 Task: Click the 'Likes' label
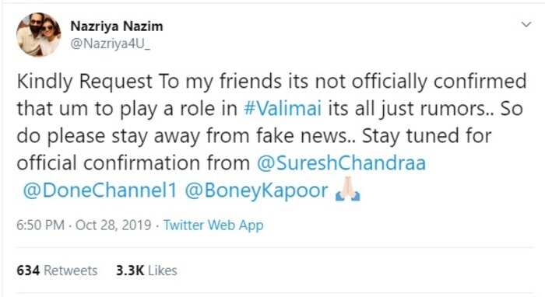coord(162,271)
